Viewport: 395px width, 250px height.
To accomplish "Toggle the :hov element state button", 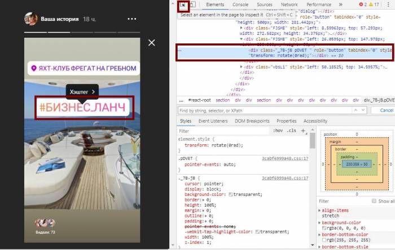I will [278, 131].
